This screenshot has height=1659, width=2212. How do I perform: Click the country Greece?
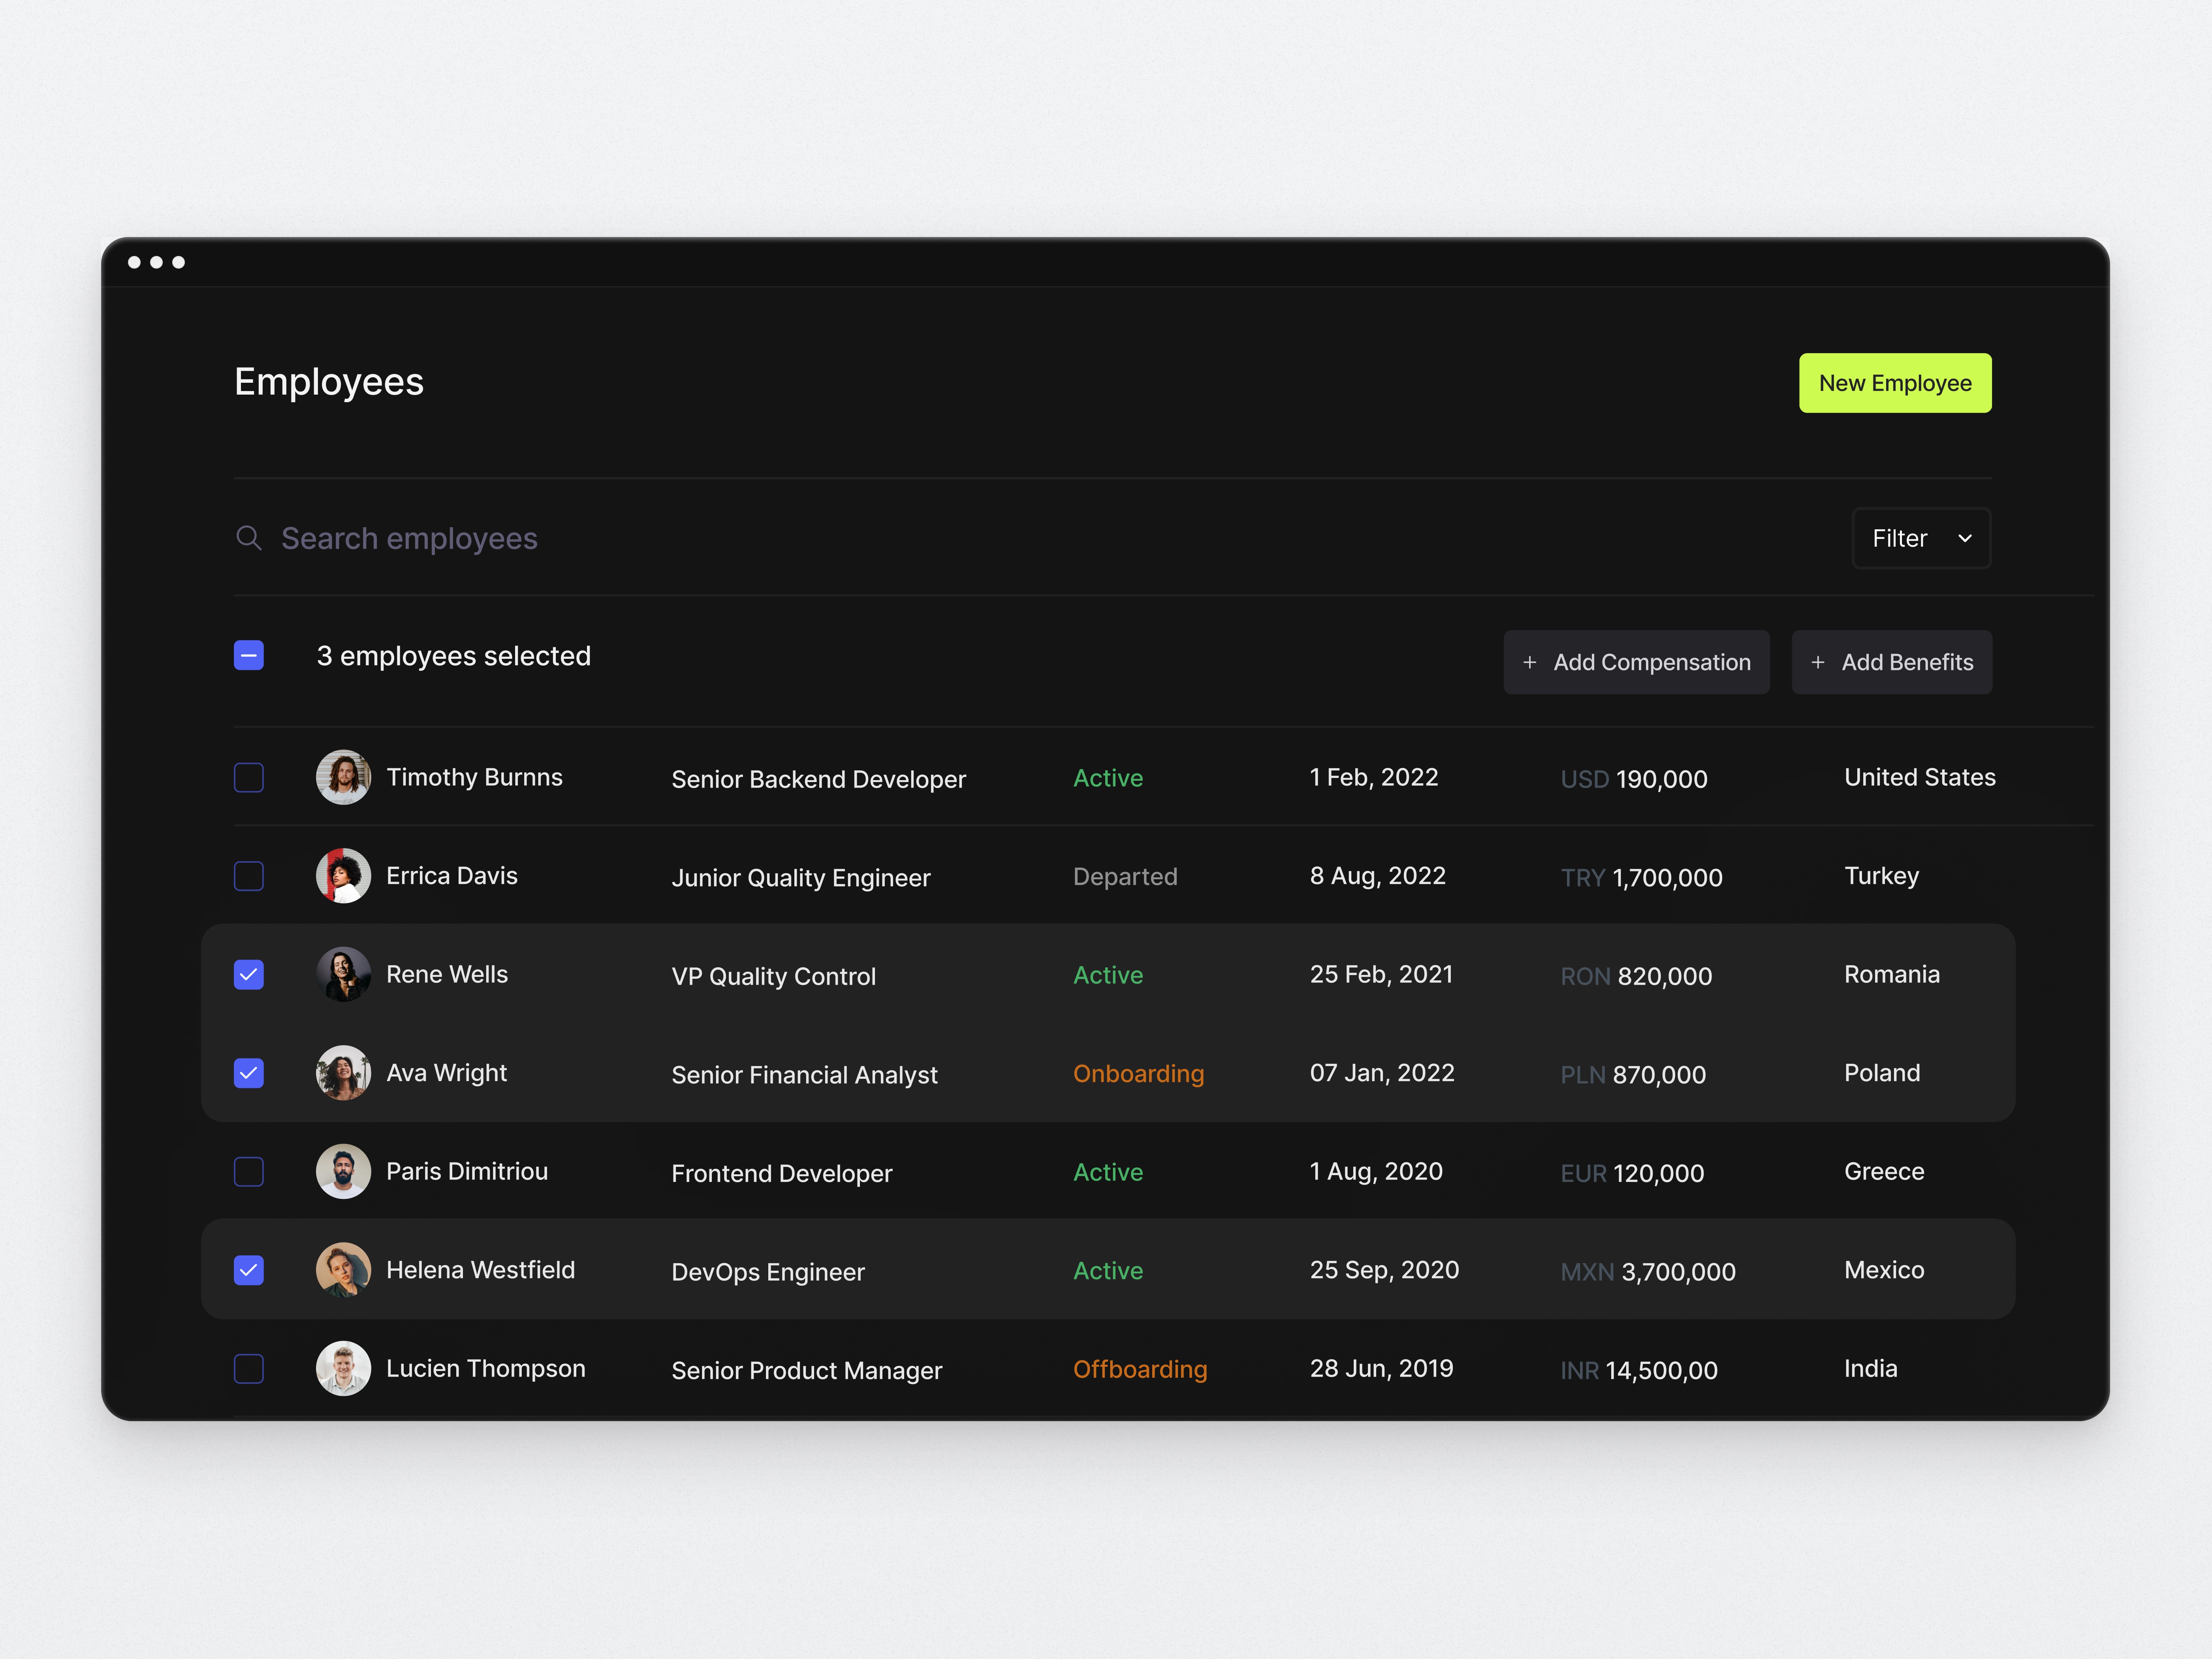click(1884, 1171)
